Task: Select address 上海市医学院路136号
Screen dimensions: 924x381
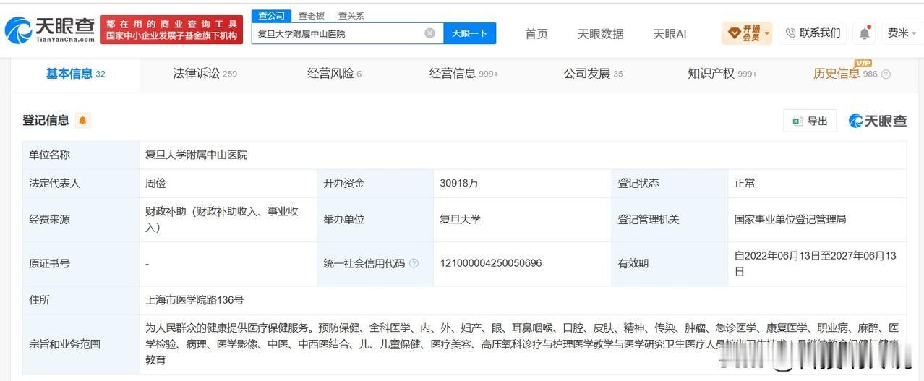Action: (x=194, y=300)
